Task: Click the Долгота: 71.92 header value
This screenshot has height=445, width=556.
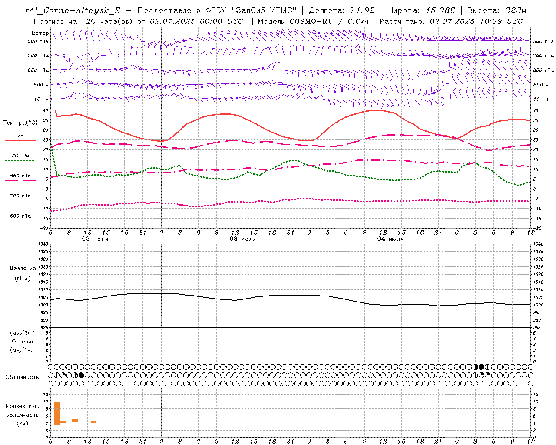Action: 342,10
